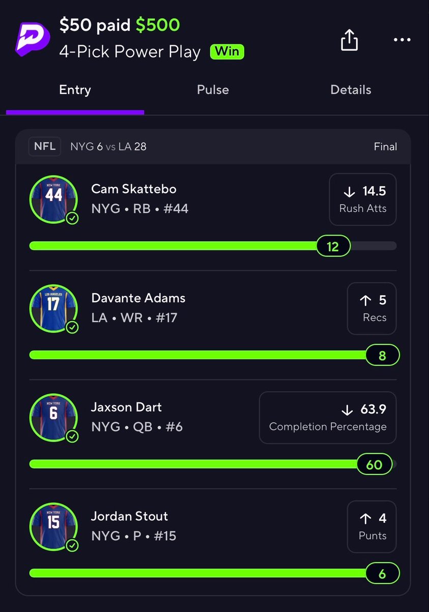The height and width of the screenshot is (612, 429).
Task: Tap Jaxson Dart's #6 jersey avatar
Action: point(53,418)
